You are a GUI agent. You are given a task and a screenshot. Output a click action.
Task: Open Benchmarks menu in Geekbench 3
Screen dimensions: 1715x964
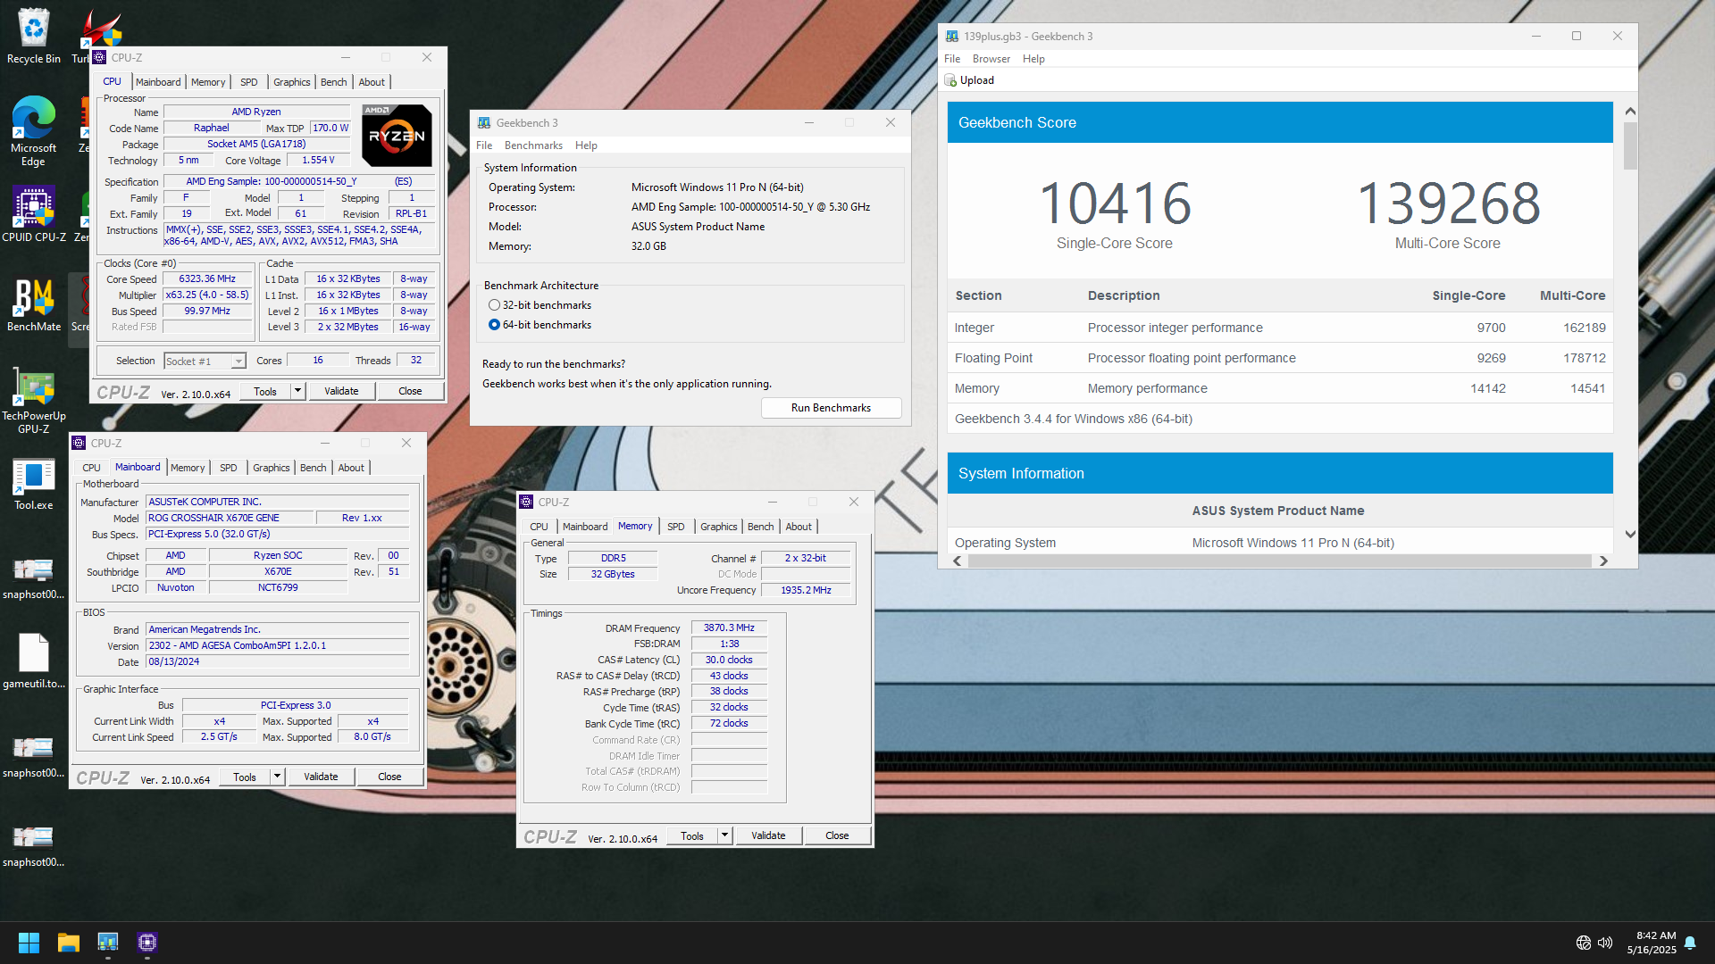[533, 145]
